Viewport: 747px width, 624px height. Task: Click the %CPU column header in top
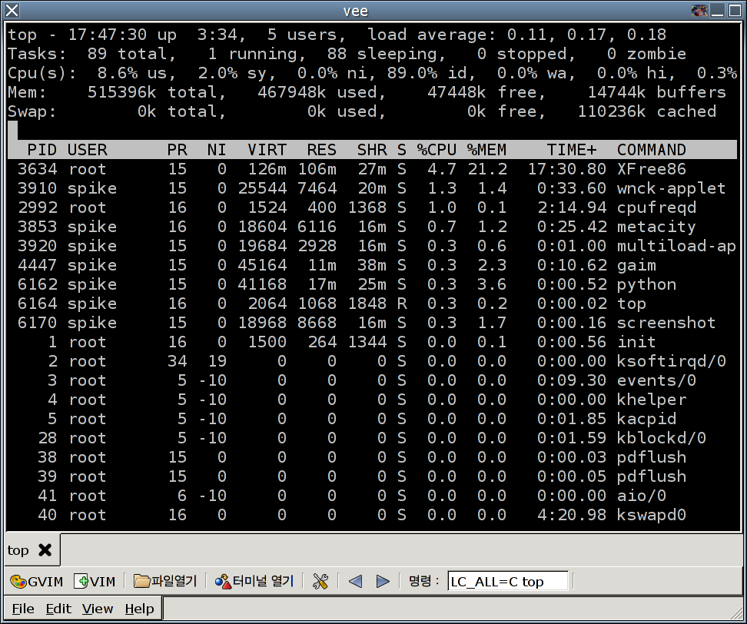tap(437, 150)
